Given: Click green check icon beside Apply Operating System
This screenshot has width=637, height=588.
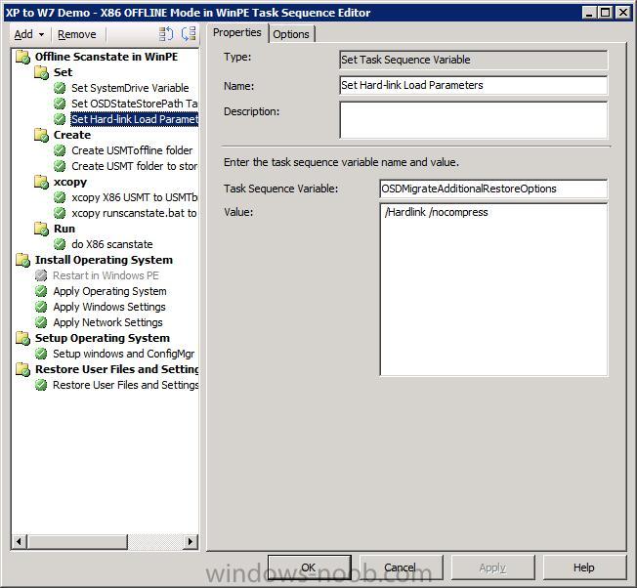Looking at the screenshot, I should [x=41, y=291].
